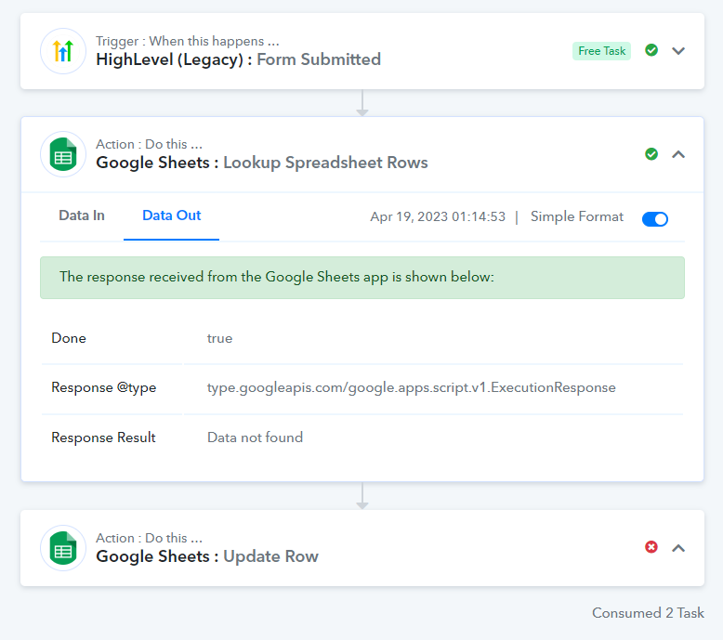Click the googleapis ExecutionResponse type value
Image resolution: width=723 pixels, height=640 pixels.
coord(412,387)
